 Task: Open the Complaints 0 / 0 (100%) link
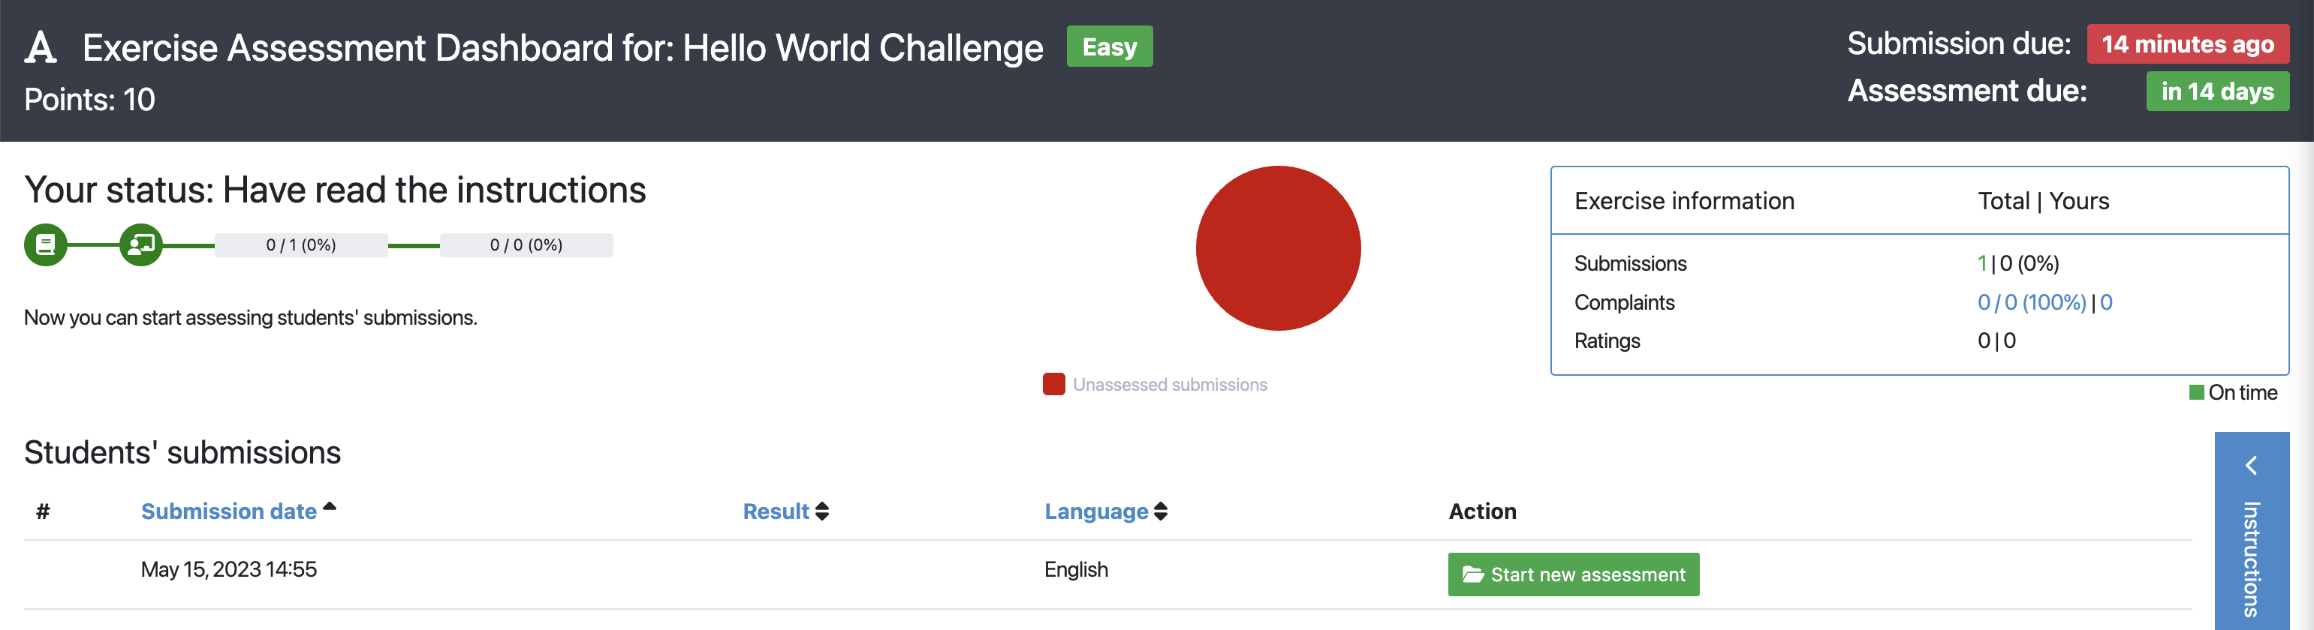click(x=2031, y=302)
